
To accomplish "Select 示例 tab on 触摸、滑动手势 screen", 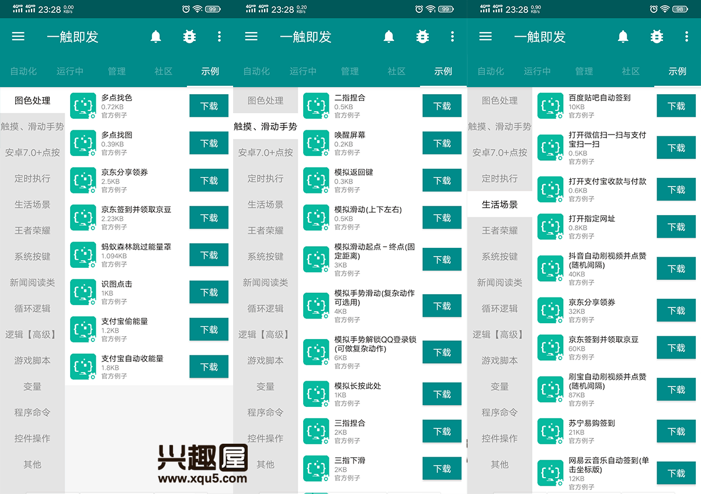I will tap(443, 71).
